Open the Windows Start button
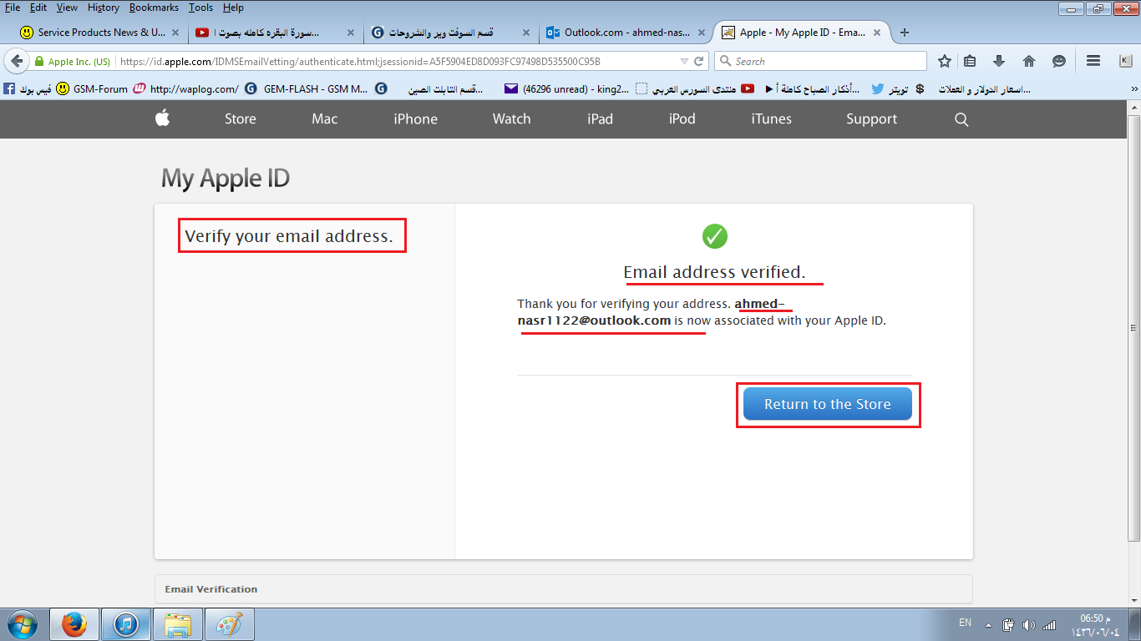Viewport: 1141px width, 641px height. tap(23, 623)
